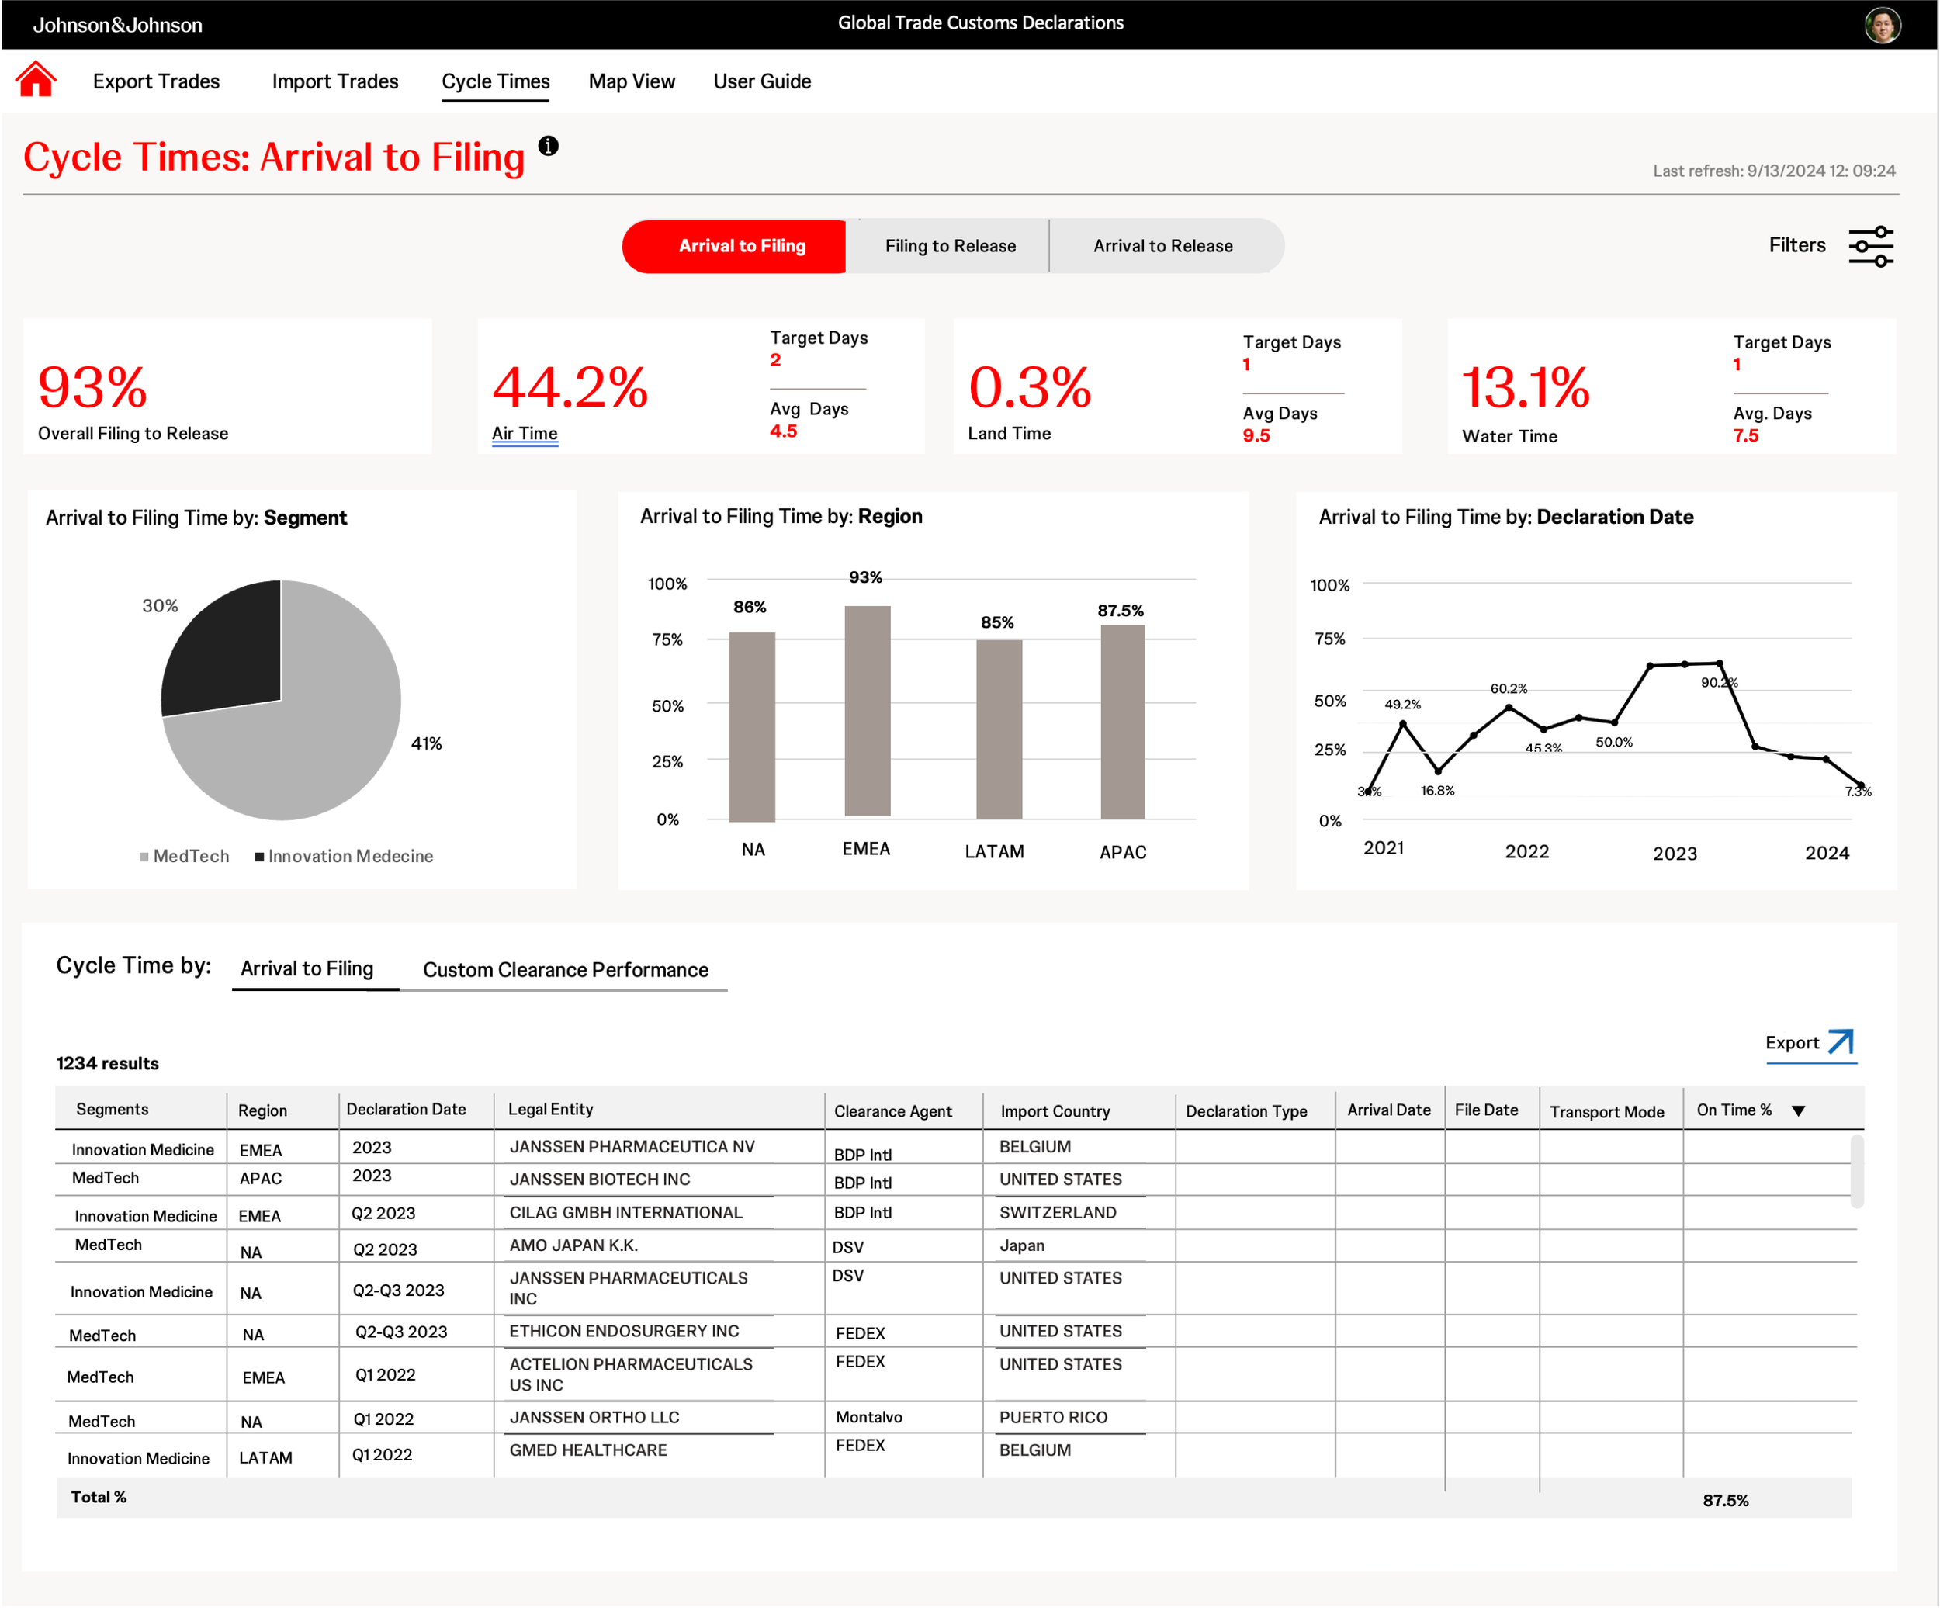This screenshot has height=1611, width=1940.
Task: Click the Declaration Date column header
Action: (x=406, y=1110)
